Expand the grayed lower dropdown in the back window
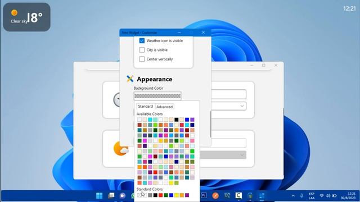This screenshot has width=360, height=202. 242,155
